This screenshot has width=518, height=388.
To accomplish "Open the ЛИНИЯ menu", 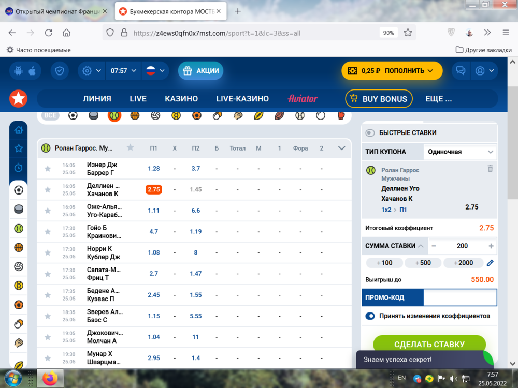I will coord(97,99).
